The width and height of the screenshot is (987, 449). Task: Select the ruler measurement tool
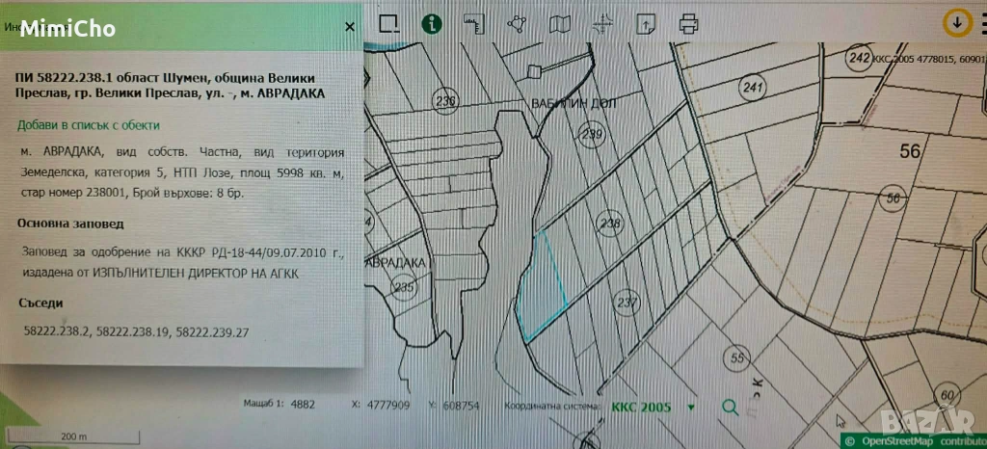click(x=472, y=22)
